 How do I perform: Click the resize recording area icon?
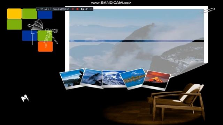49,9
